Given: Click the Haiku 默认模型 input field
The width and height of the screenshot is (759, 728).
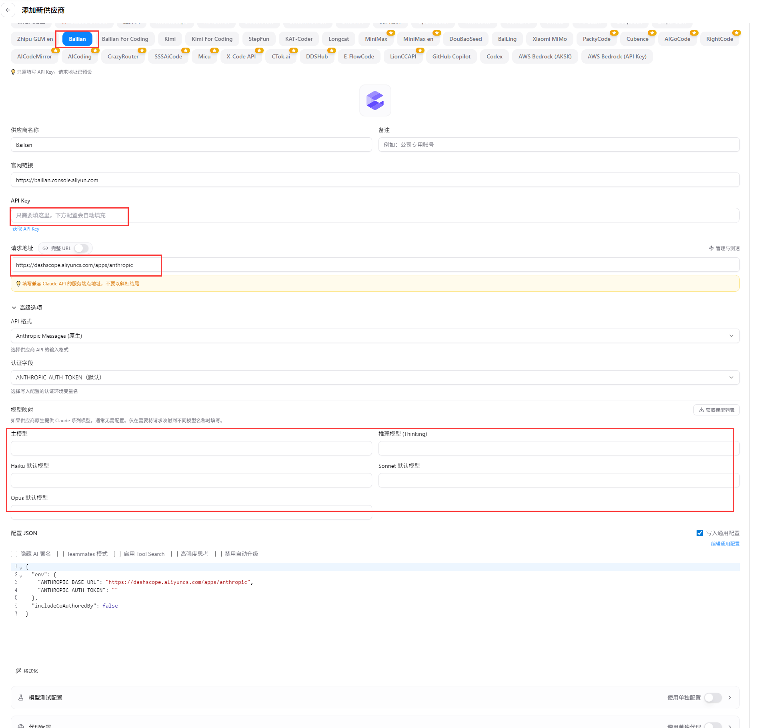Looking at the screenshot, I should pyautogui.click(x=191, y=480).
